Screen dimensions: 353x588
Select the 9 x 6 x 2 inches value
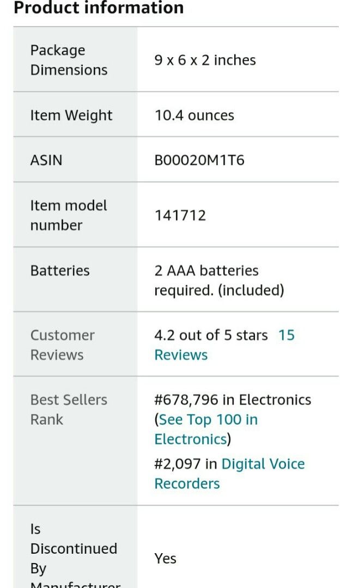click(205, 60)
